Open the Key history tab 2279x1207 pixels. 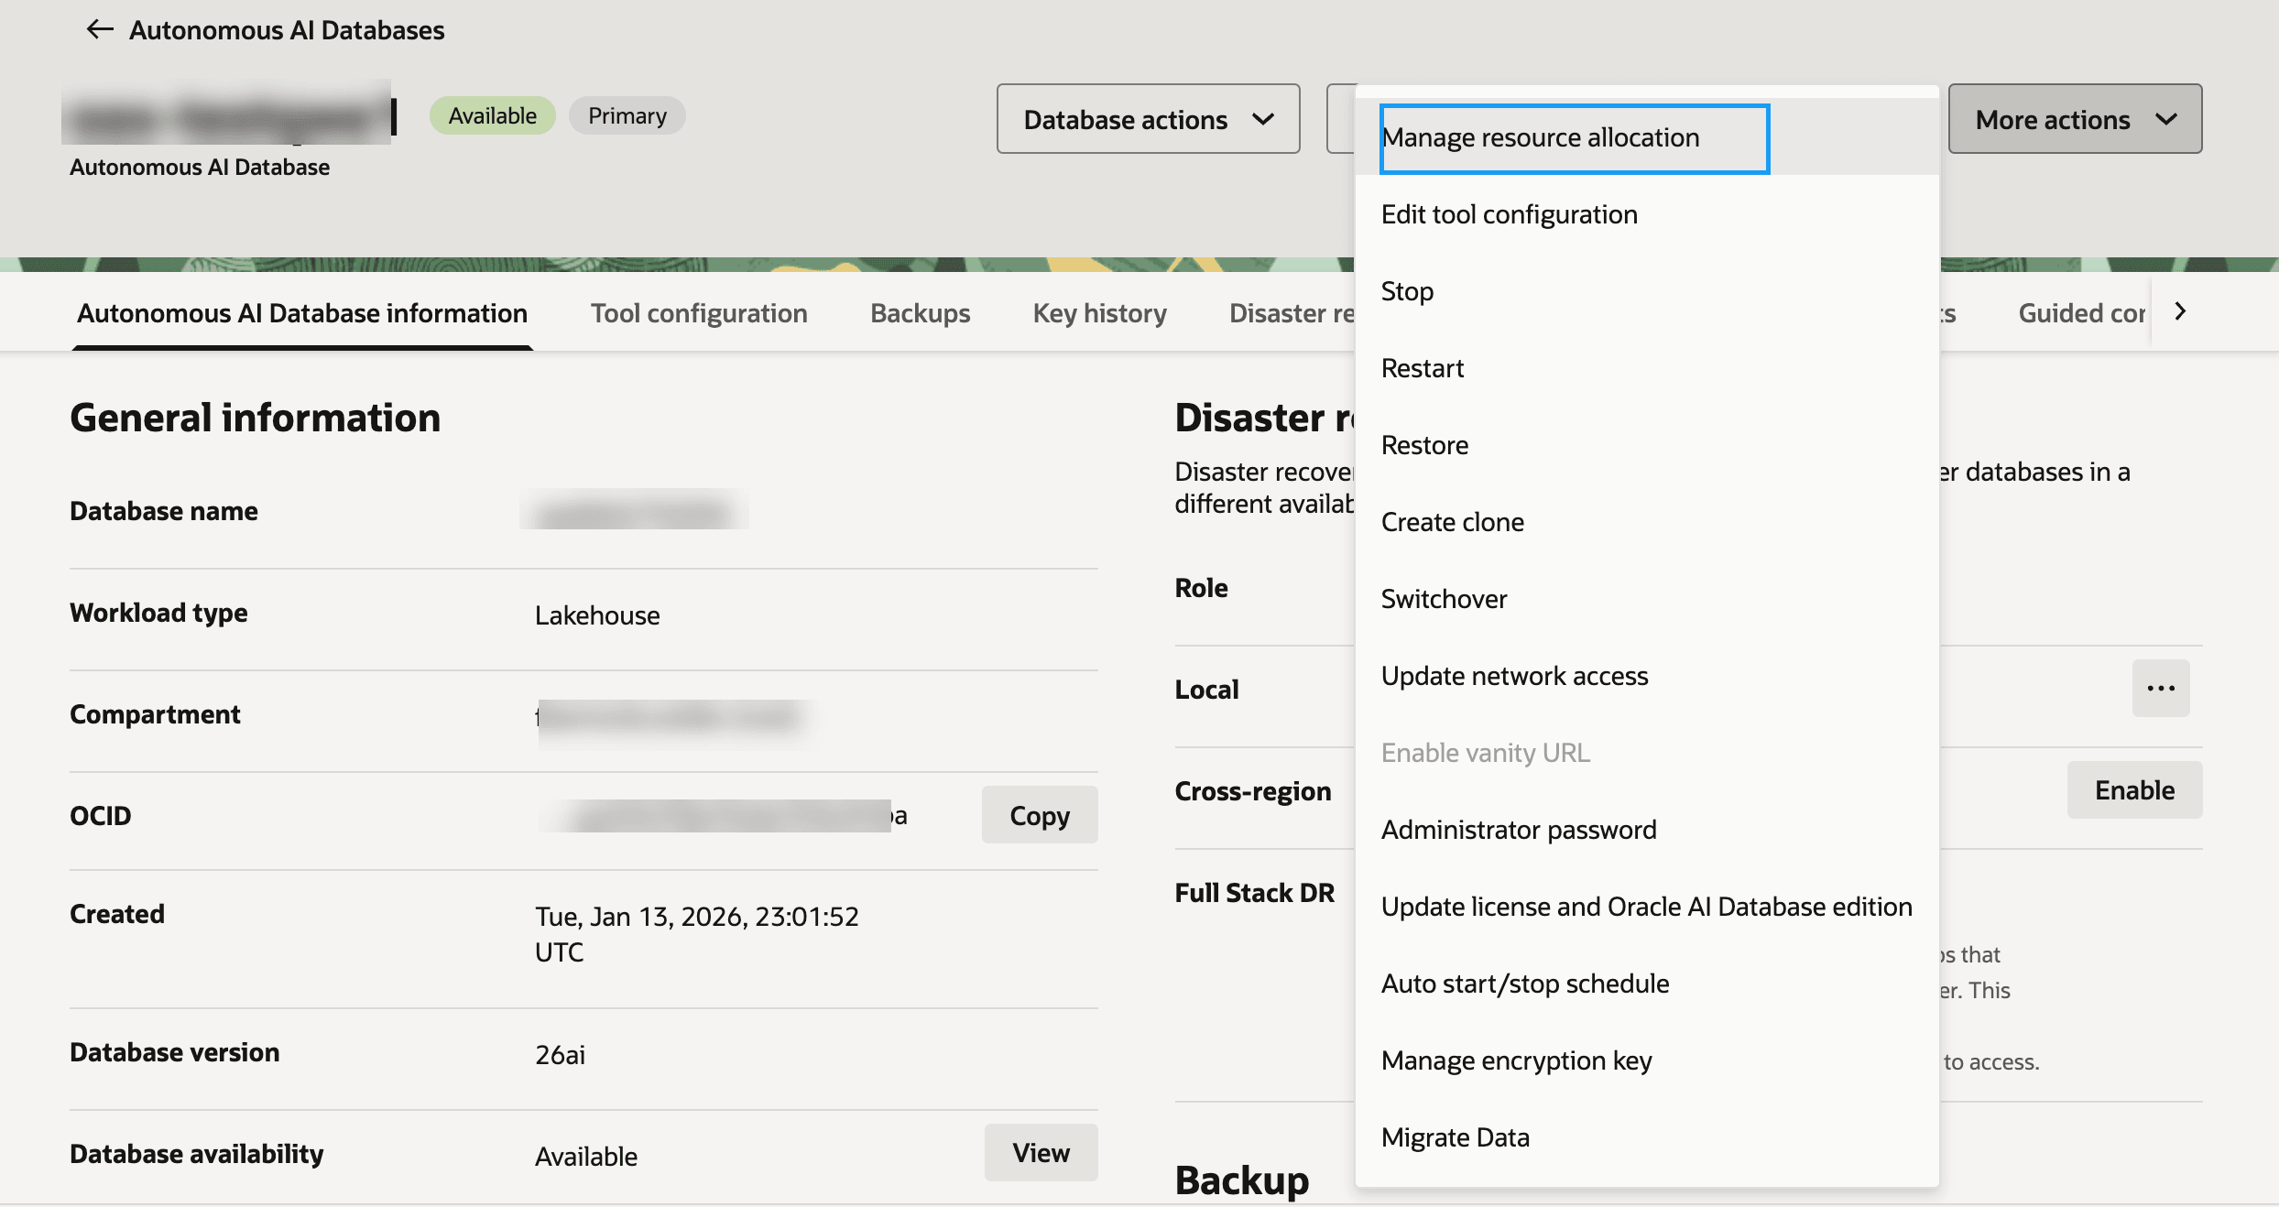1099,312
